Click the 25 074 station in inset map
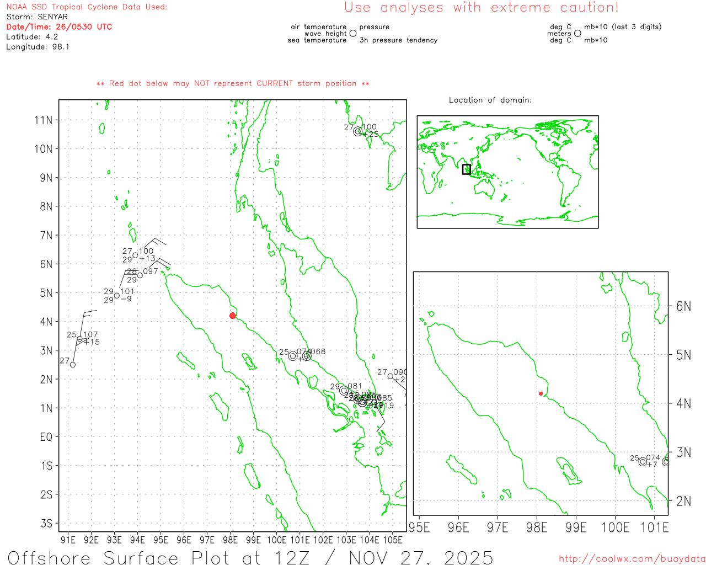Image resolution: width=706 pixels, height=565 pixels. click(643, 461)
